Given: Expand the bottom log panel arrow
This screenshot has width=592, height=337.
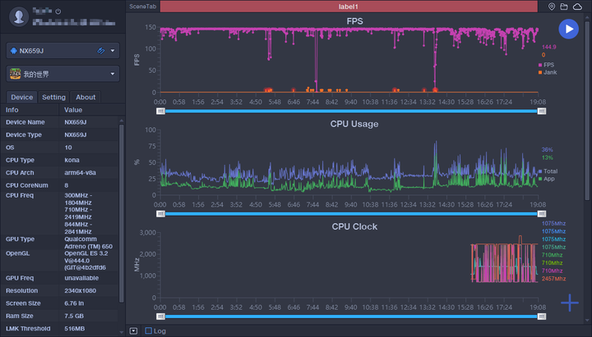Looking at the screenshot, I should (134, 331).
